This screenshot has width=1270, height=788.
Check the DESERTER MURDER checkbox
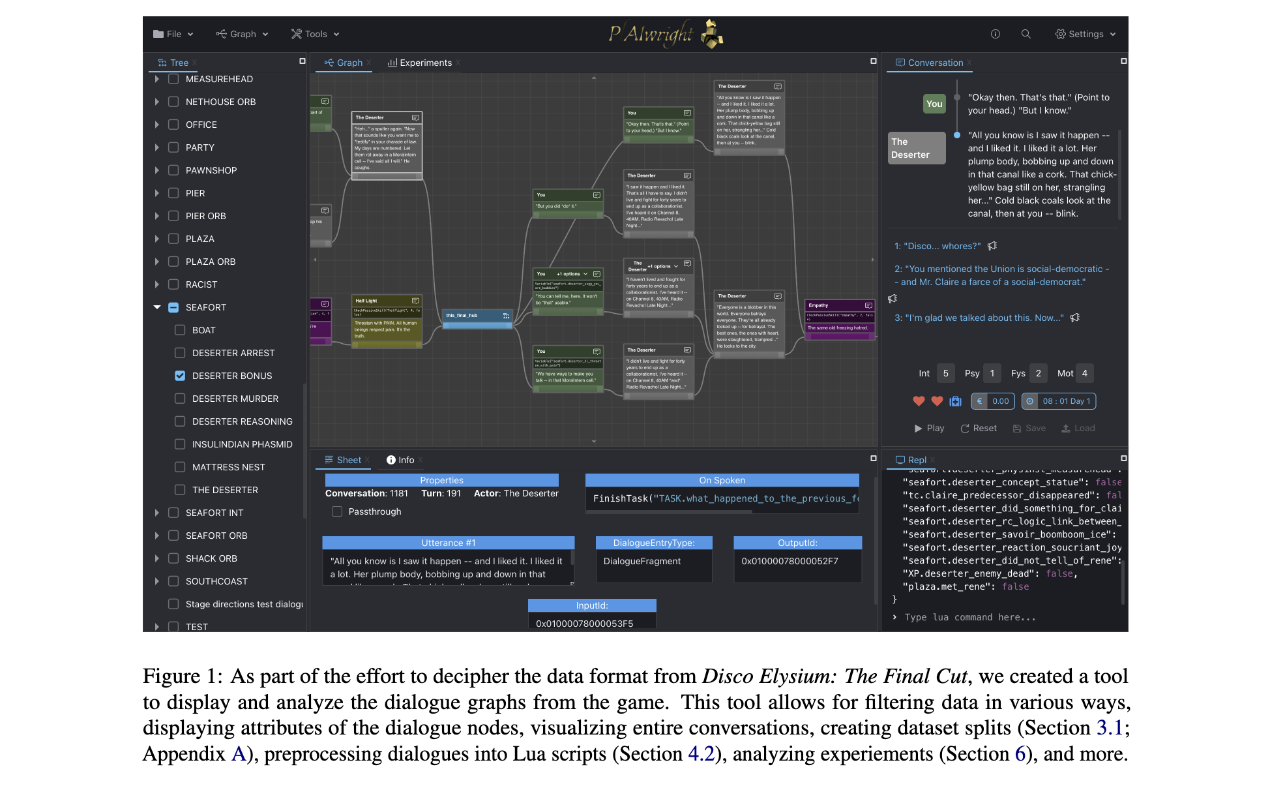(x=180, y=399)
